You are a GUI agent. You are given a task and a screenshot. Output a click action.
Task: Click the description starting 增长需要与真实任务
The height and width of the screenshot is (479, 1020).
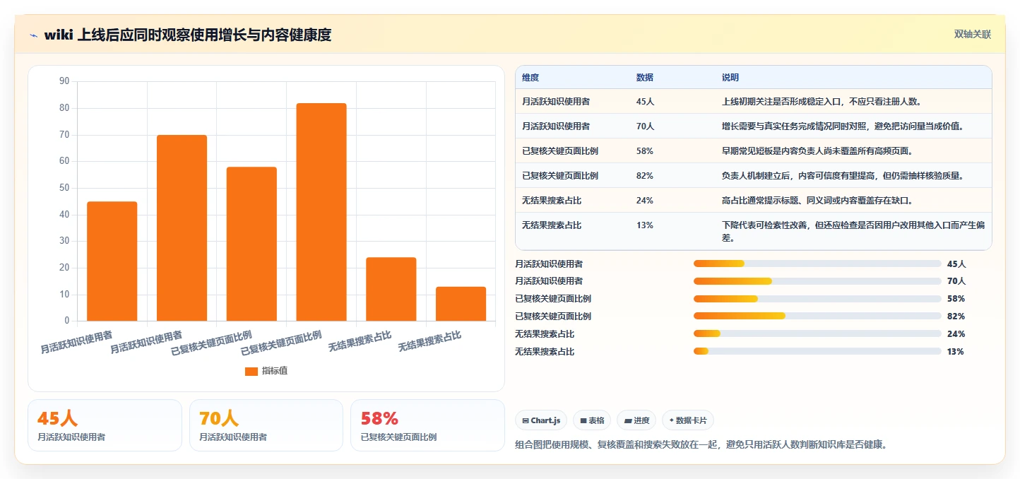coord(843,126)
